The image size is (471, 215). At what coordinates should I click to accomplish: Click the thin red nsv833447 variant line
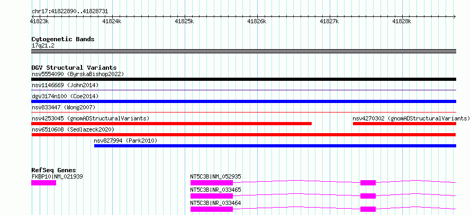point(243,112)
